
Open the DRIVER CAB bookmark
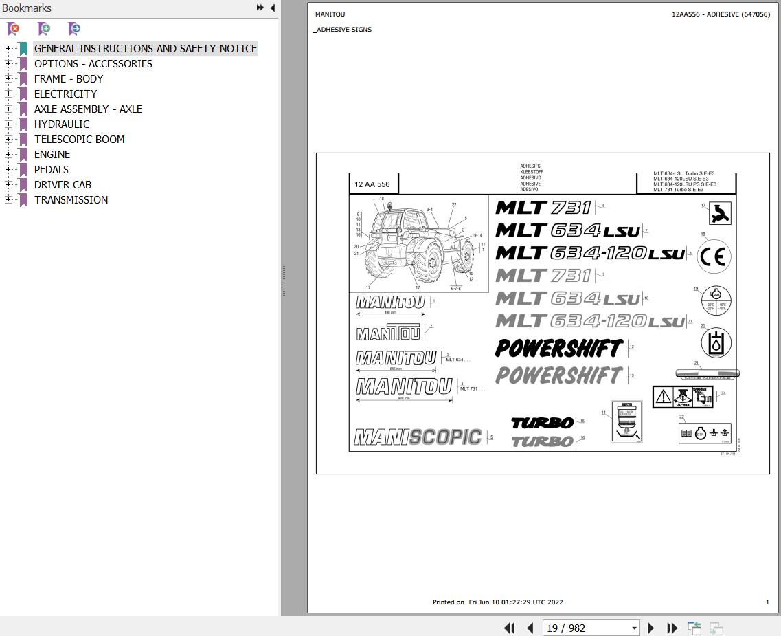[63, 185]
